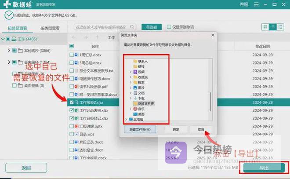Click 新建文件夹(M) button in dialog
This screenshot has width=290, height=179.
[x=140, y=130]
